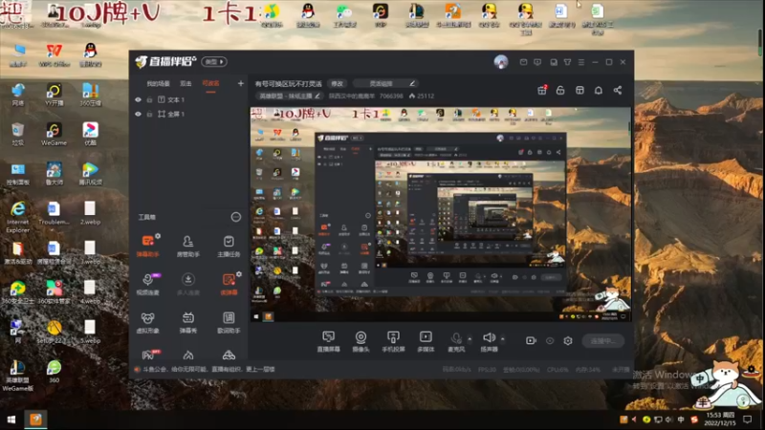This screenshot has height=430, width=765.
Task: Open the layout grid icon in top toolbar
Action: [579, 90]
